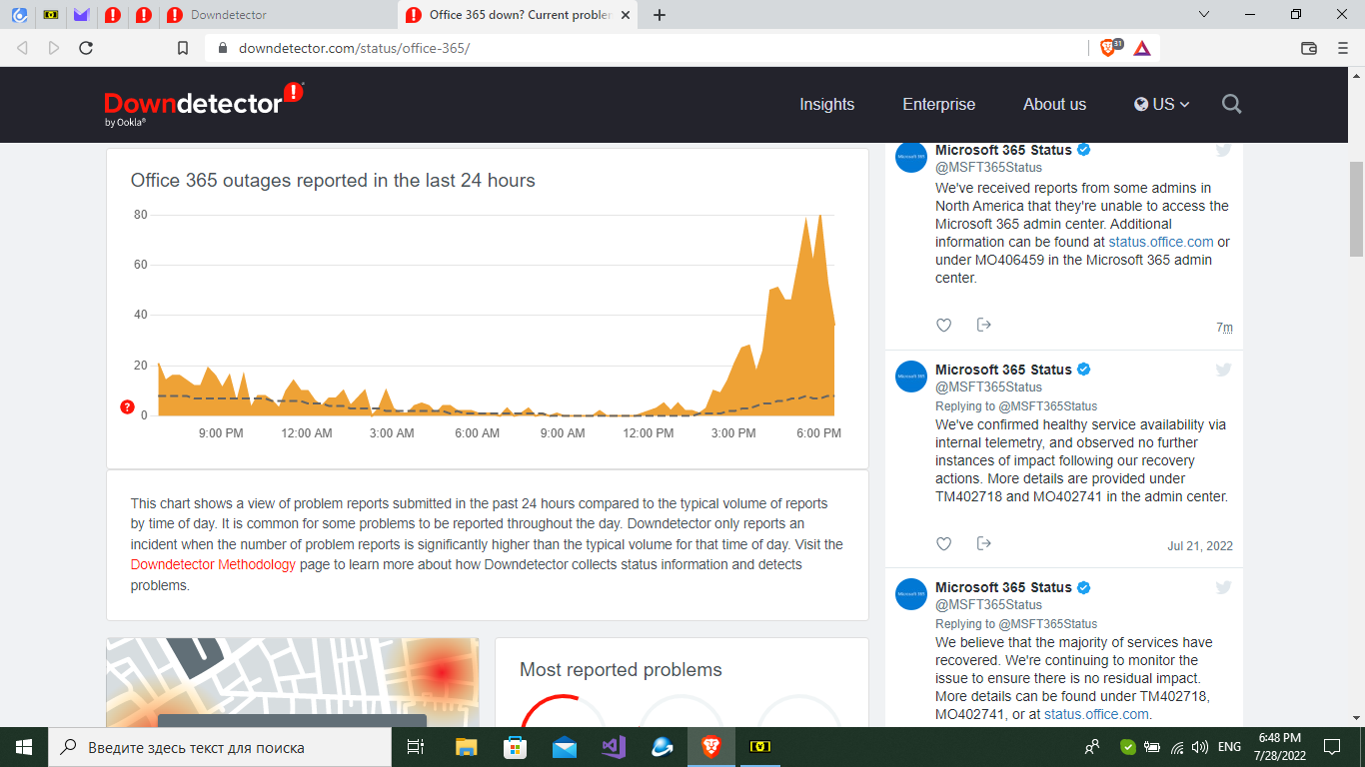Click the 7m timestamp on the first tweet

click(1224, 328)
